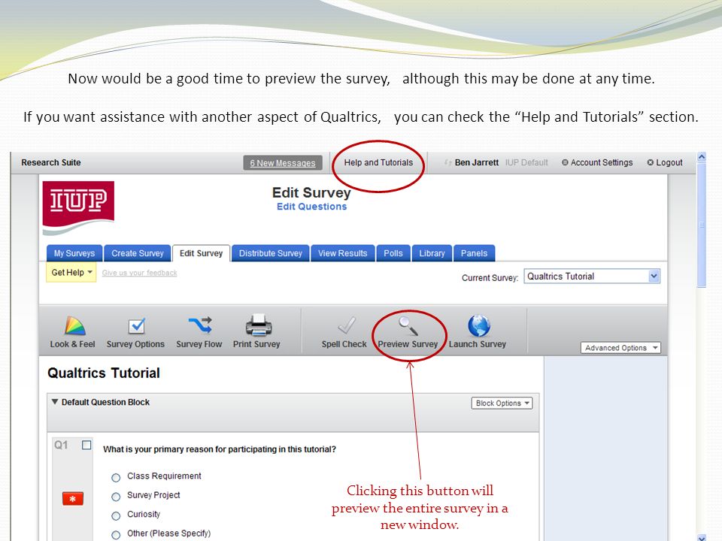Open the Library tab
722x541 pixels.
432,253
